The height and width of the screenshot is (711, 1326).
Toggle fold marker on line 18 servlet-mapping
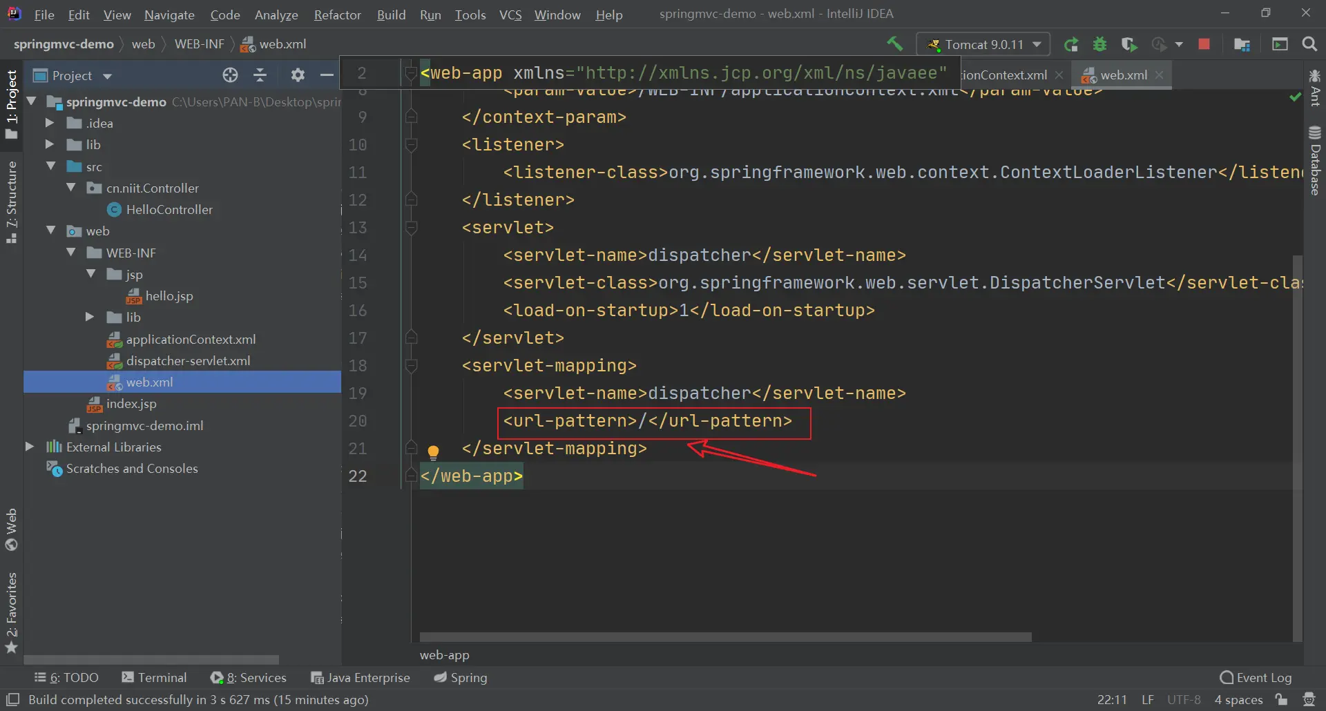coord(411,365)
